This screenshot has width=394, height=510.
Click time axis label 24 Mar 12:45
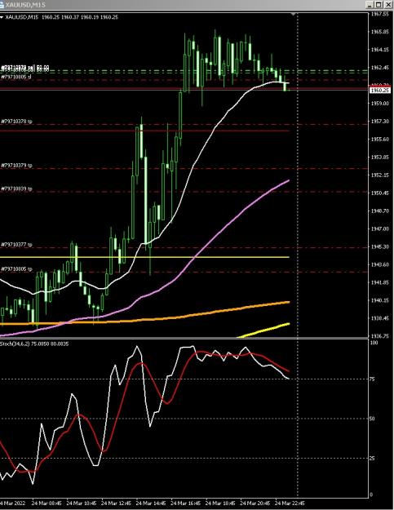pos(116,503)
